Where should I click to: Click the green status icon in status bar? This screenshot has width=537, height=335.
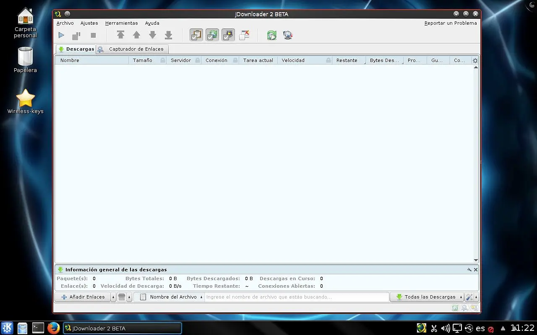click(455, 308)
